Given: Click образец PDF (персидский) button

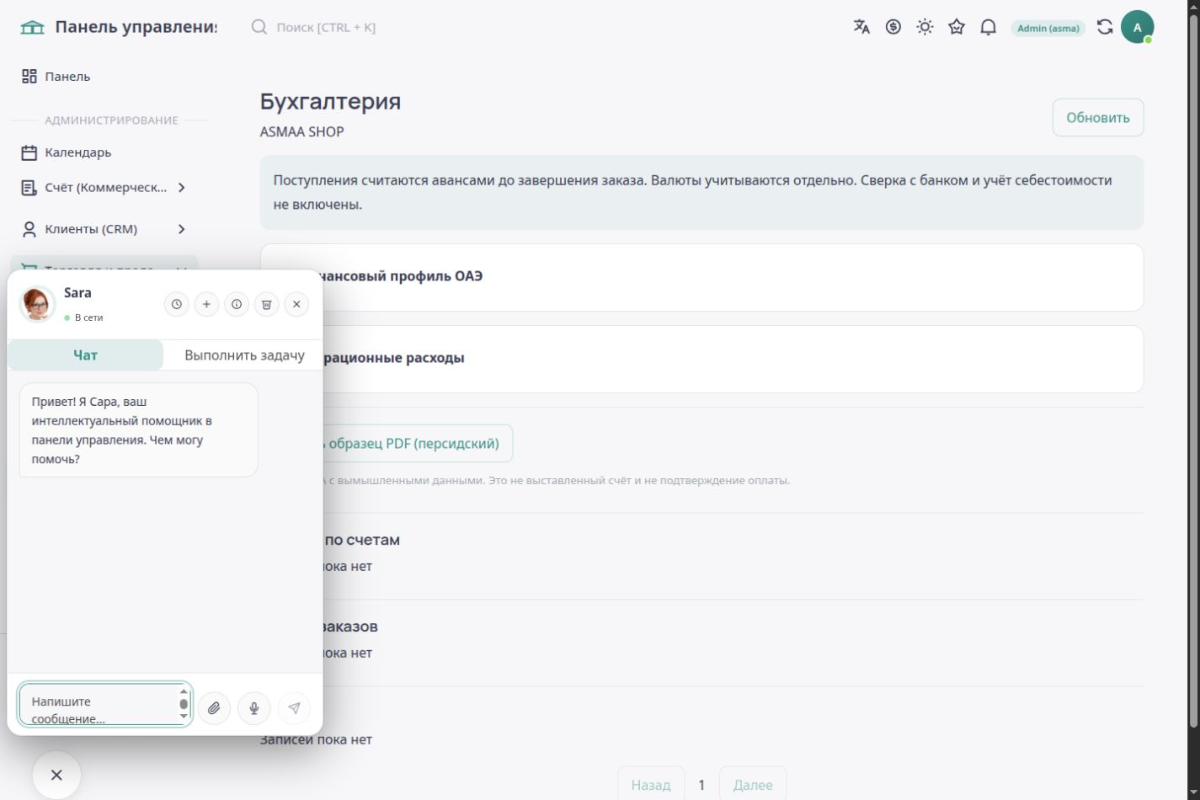Looking at the screenshot, I should (x=413, y=444).
